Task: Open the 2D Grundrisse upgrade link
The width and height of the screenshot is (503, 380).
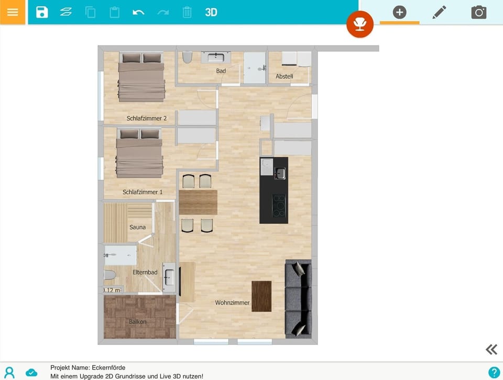Action: (127, 375)
